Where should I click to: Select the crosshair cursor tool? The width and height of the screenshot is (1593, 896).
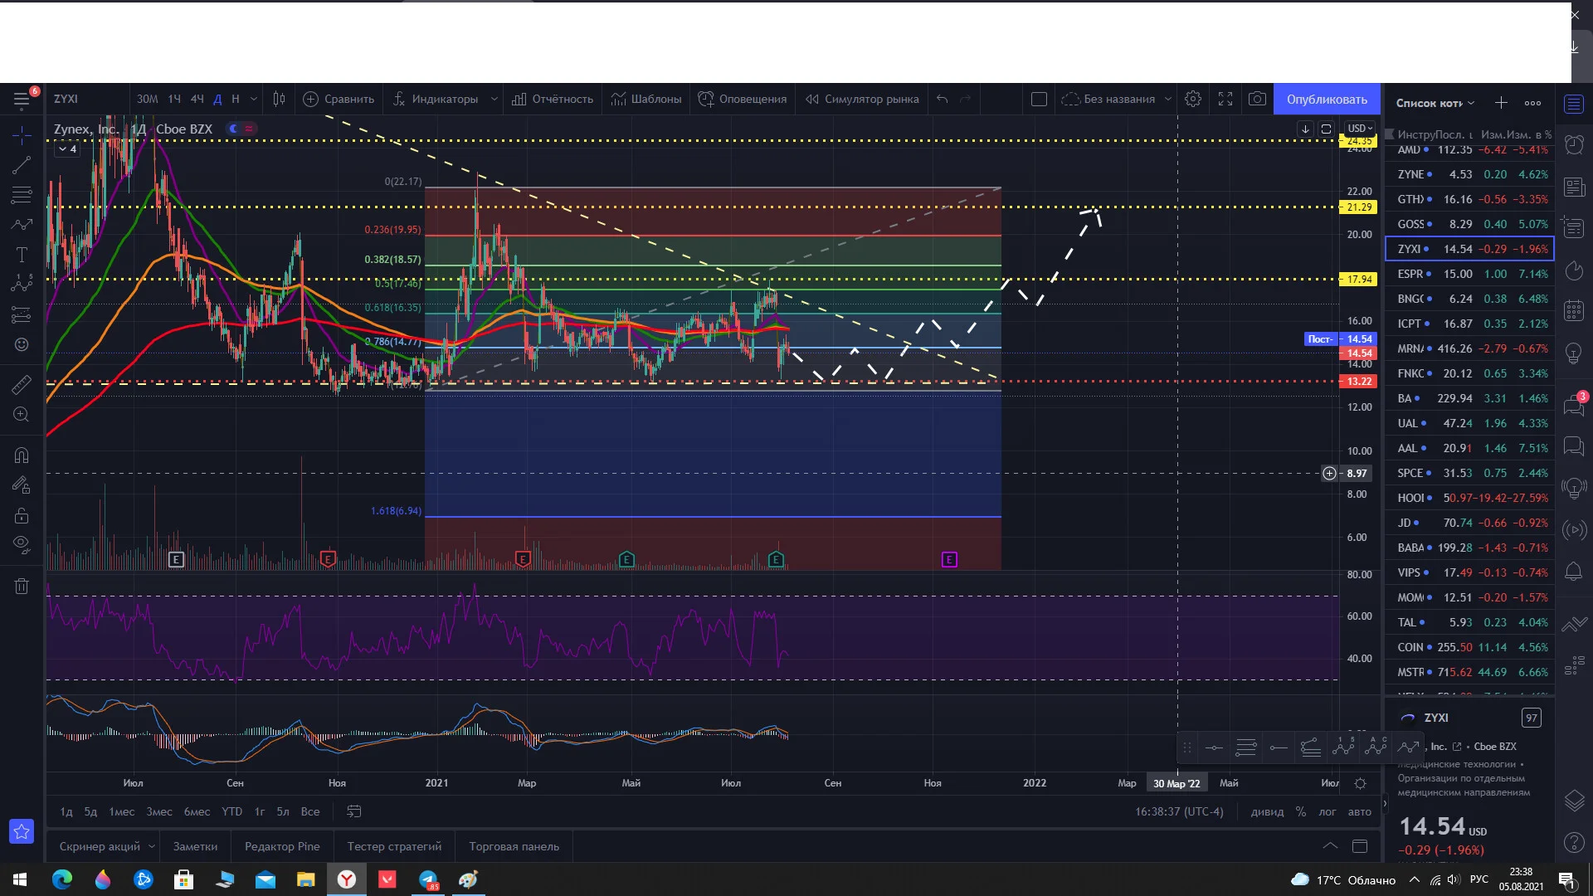(22, 135)
